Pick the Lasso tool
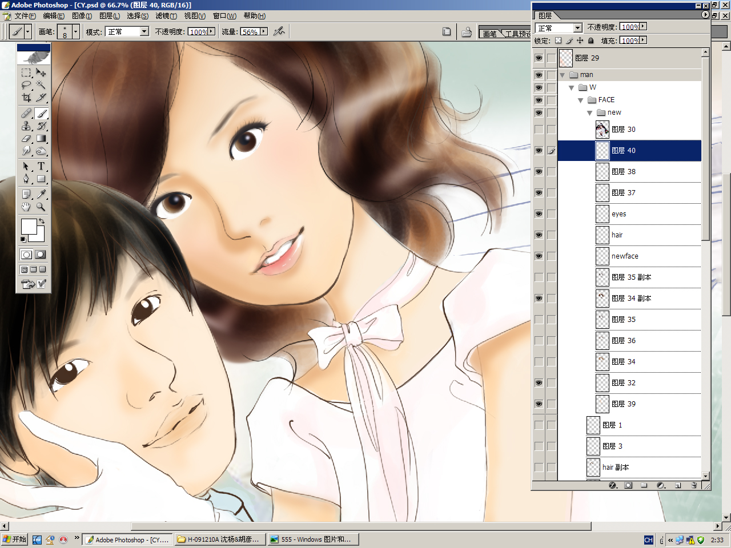731x548 pixels. (x=26, y=85)
